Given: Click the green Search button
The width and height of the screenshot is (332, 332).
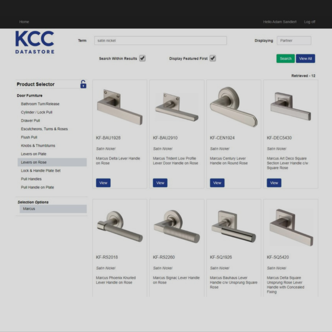Looking at the screenshot, I should point(285,58).
